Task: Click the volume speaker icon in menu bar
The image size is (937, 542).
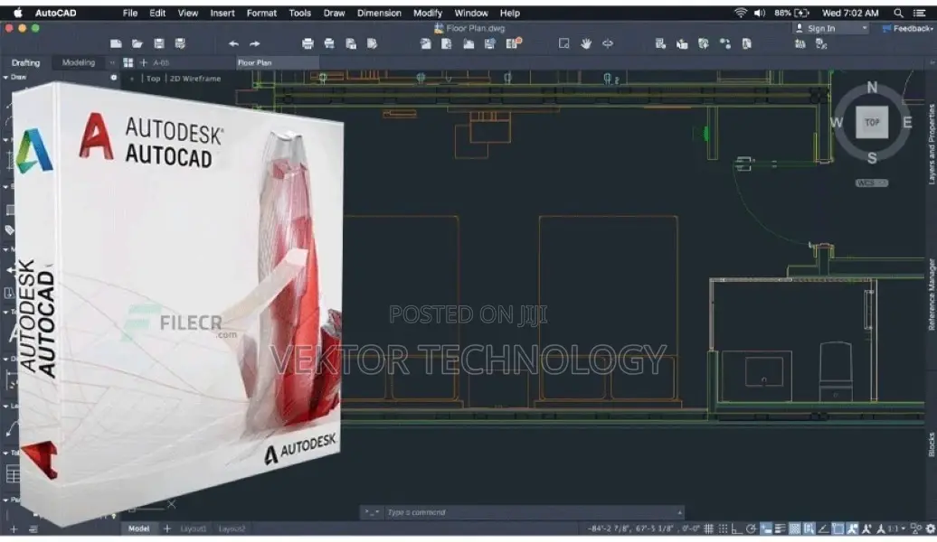Action: pyautogui.click(x=760, y=13)
